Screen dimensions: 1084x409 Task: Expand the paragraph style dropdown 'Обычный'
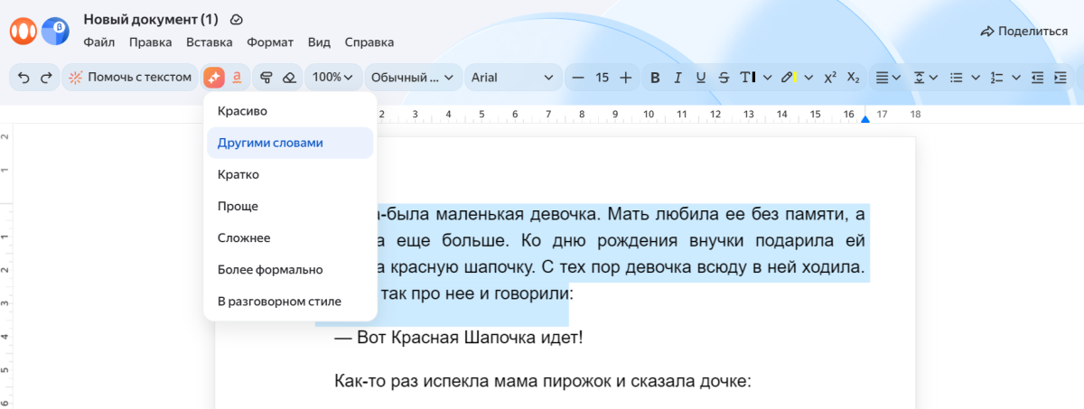[412, 78]
